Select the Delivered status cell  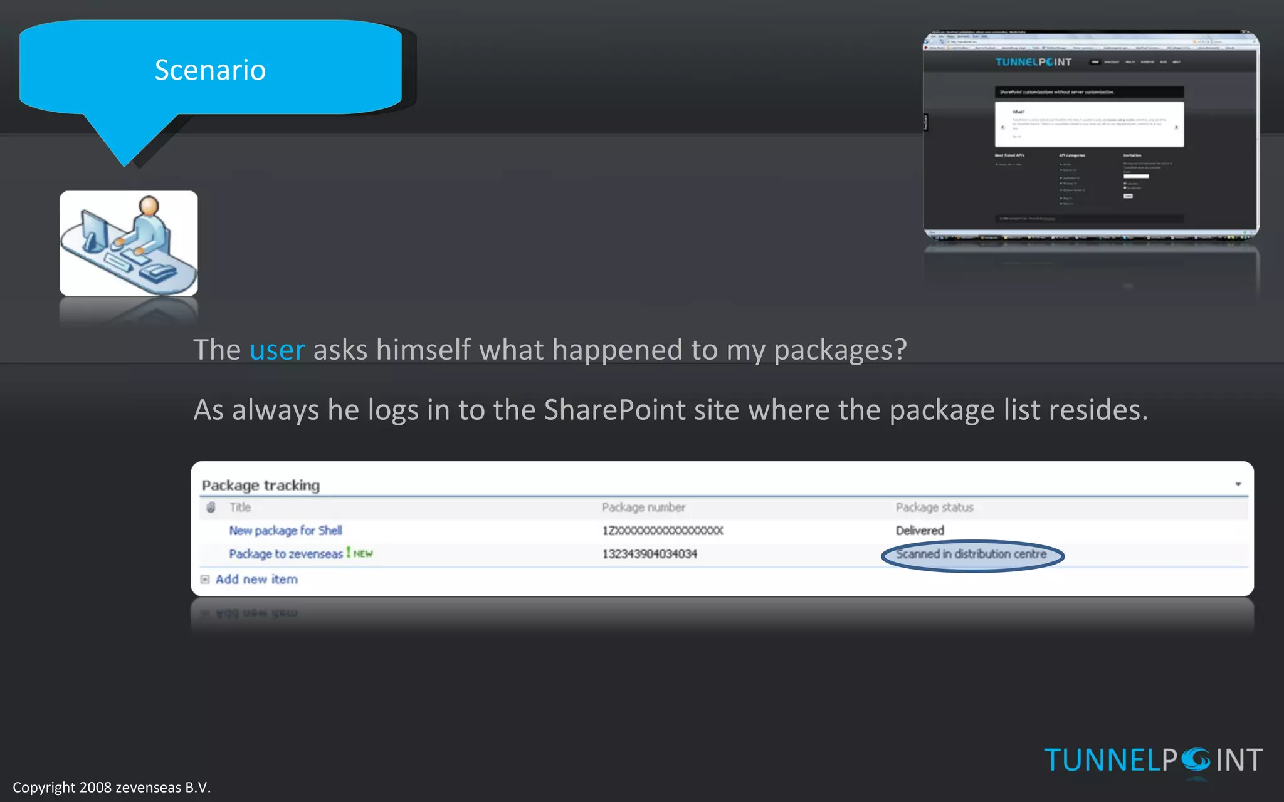click(920, 531)
